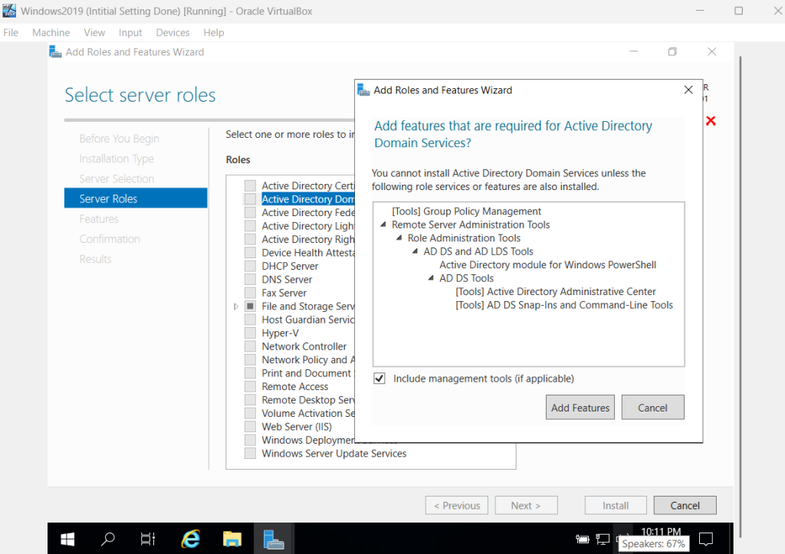Image resolution: width=785 pixels, height=554 pixels.
Task: Select Group Policy Management tree entry
Action: (466, 211)
